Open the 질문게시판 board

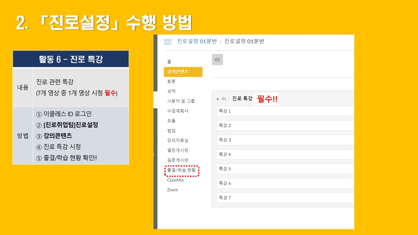click(x=178, y=160)
